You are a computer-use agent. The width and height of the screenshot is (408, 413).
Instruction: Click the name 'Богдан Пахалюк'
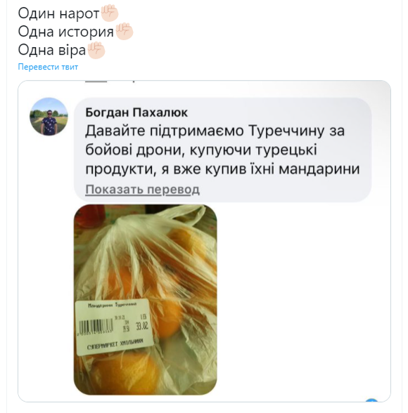136,112
